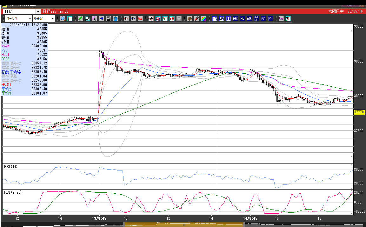The width and height of the screenshot is (366, 227).
Task: Select the blue eraser tool
Action: [x=101, y=19]
